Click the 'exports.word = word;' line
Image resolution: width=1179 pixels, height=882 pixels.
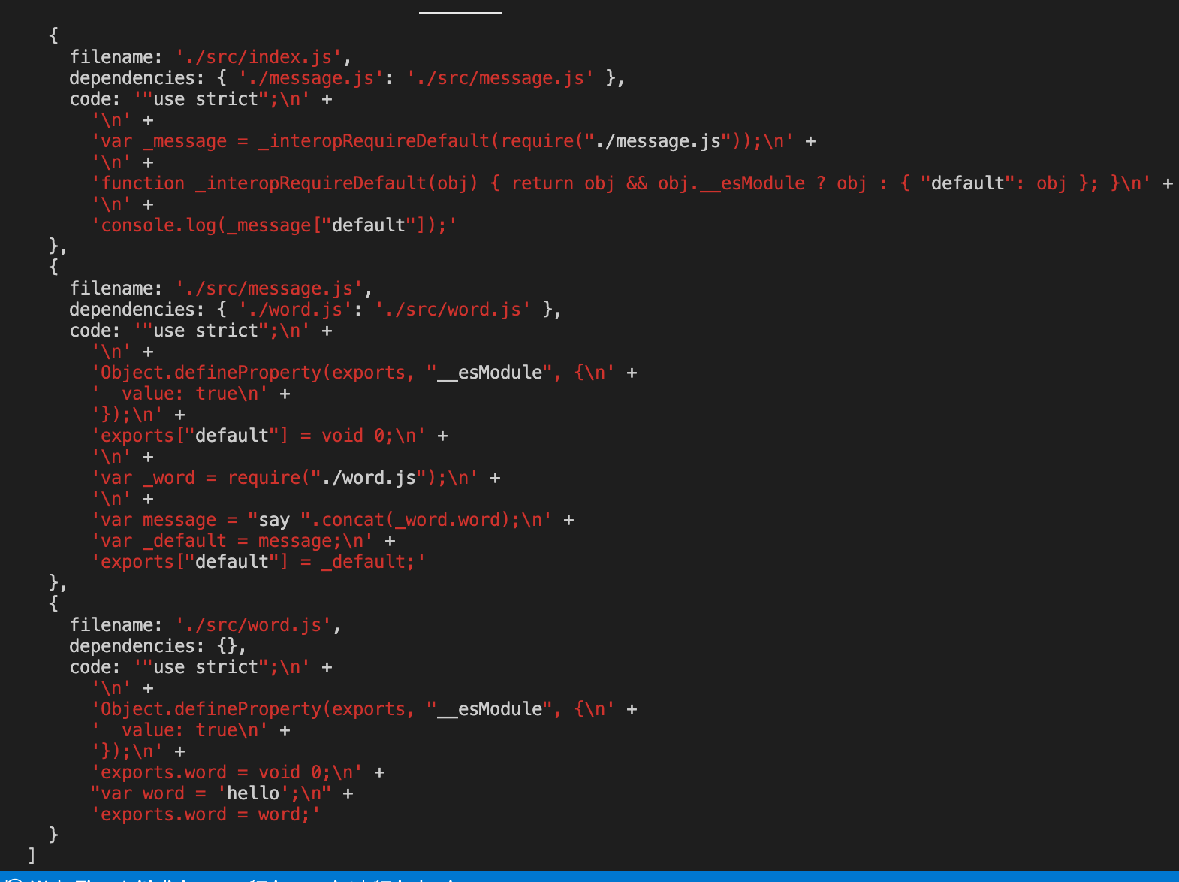(206, 814)
